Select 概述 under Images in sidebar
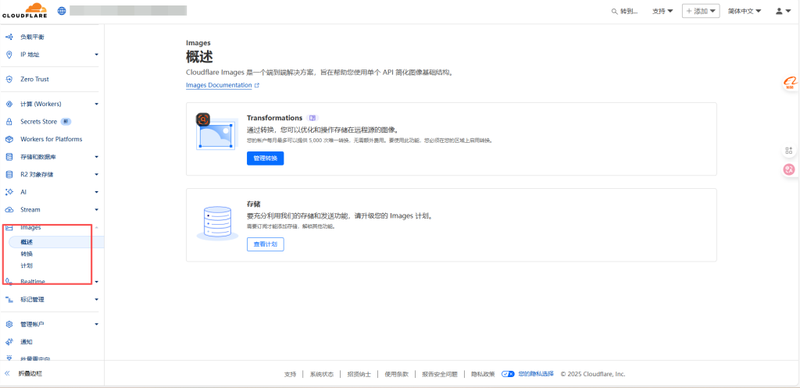The width and height of the screenshot is (800, 388). (x=56, y=242)
